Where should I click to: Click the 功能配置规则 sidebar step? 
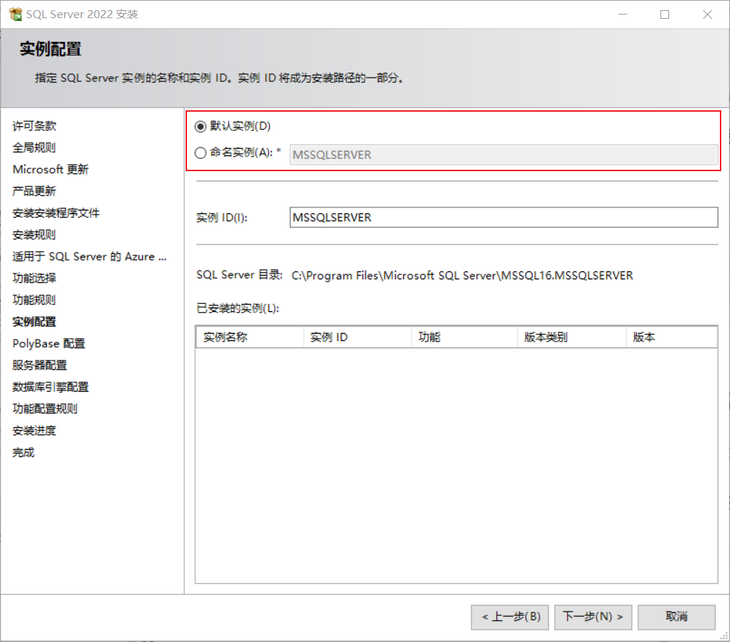tap(45, 409)
